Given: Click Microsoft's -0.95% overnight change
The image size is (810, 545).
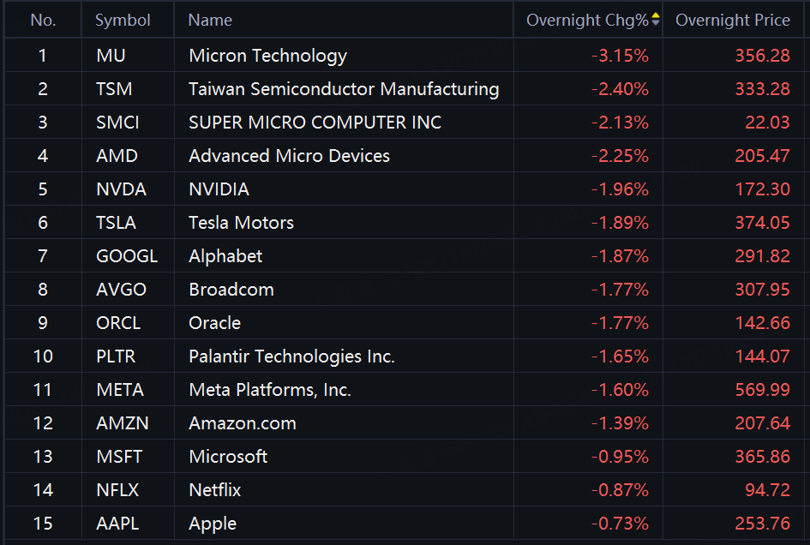Looking at the screenshot, I should tap(620, 457).
